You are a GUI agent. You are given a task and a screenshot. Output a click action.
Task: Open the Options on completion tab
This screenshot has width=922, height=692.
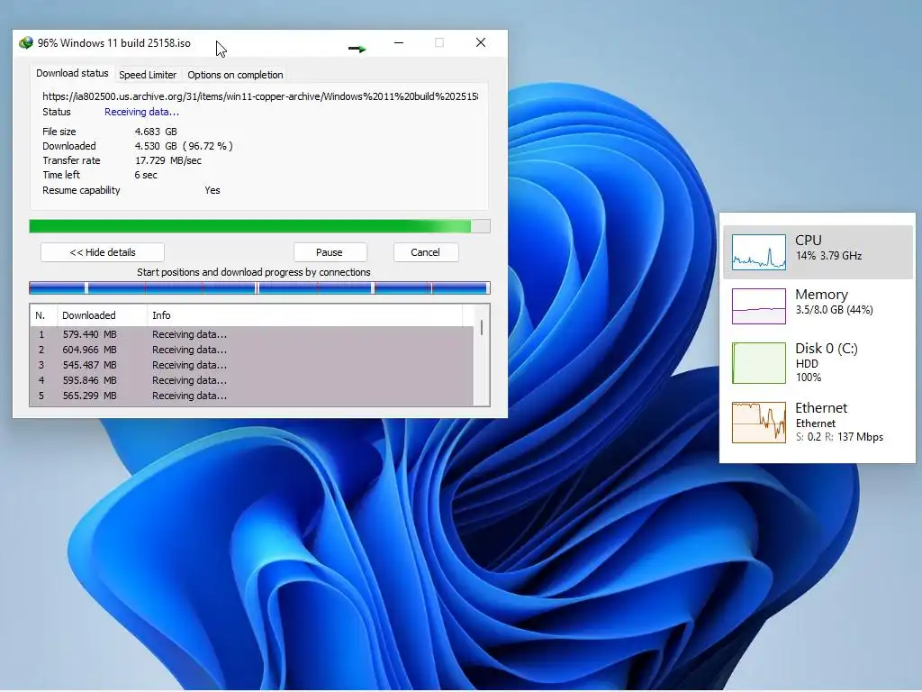tap(235, 75)
